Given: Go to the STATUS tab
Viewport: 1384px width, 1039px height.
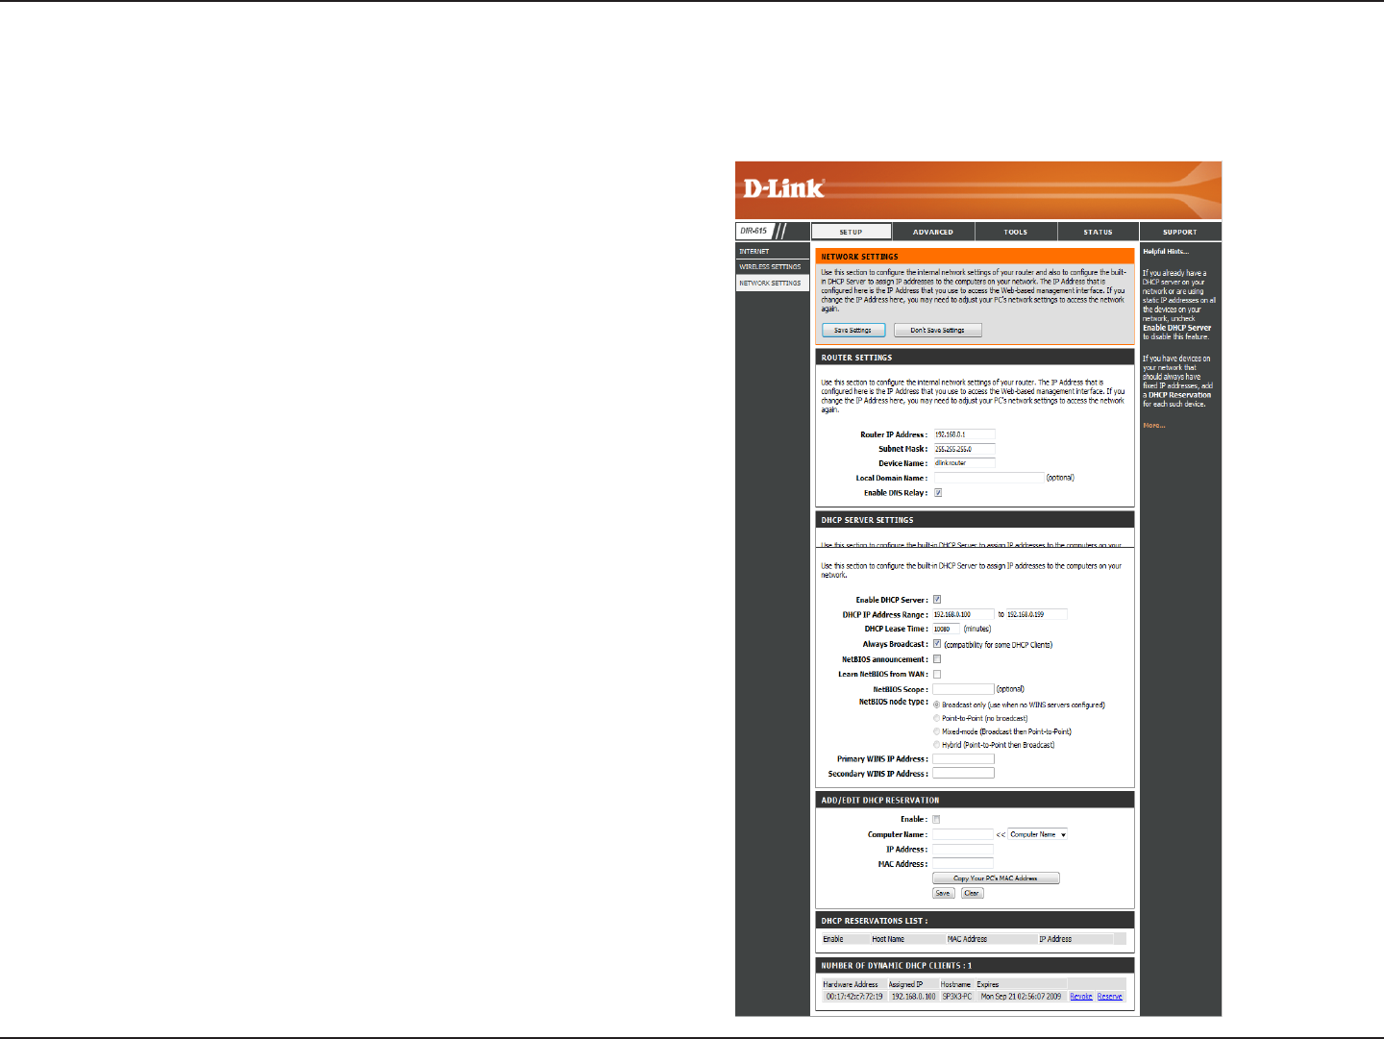Looking at the screenshot, I should 1098,232.
